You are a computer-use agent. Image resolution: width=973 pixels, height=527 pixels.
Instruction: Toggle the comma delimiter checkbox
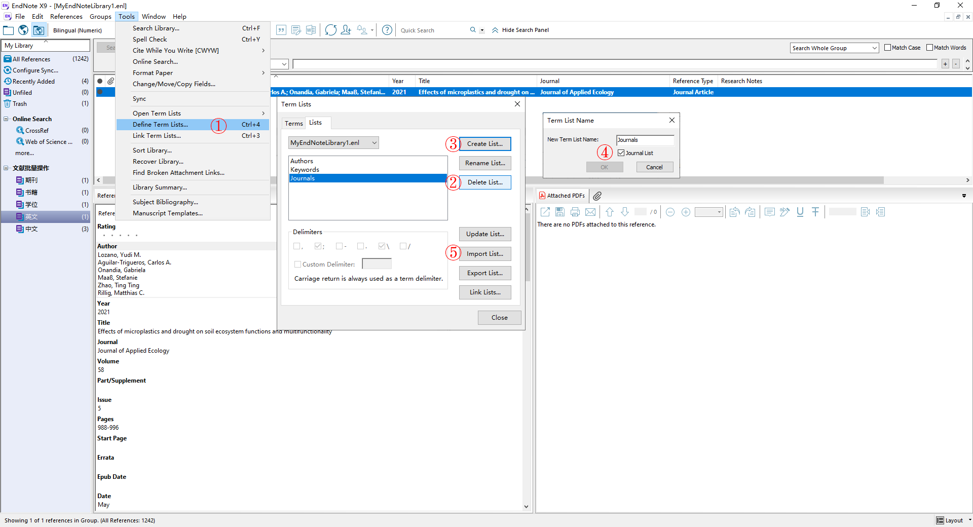point(296,246)
